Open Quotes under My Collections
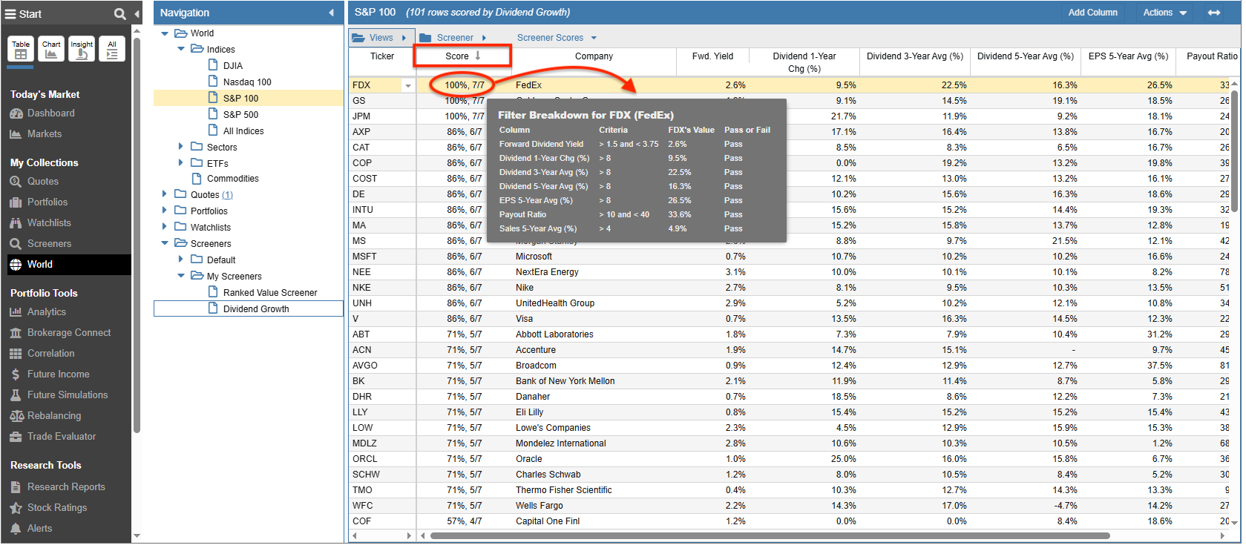This screenshot has width=1246, height=548. pyautogui.click(x=34, y=182)
